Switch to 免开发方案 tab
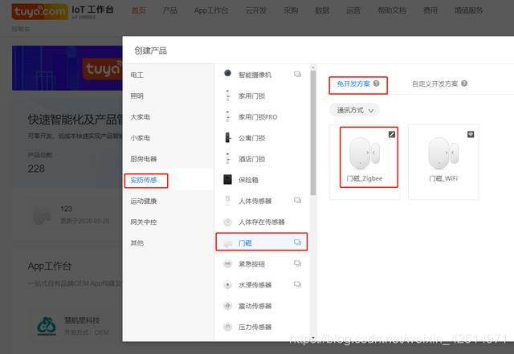The image size is (514, 354). 353,84
